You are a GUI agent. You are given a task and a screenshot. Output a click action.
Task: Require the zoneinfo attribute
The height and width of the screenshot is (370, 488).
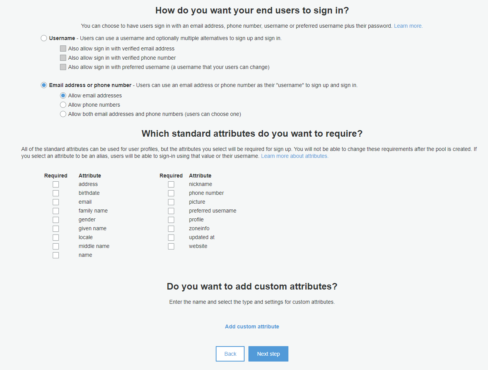click(171, 228)
